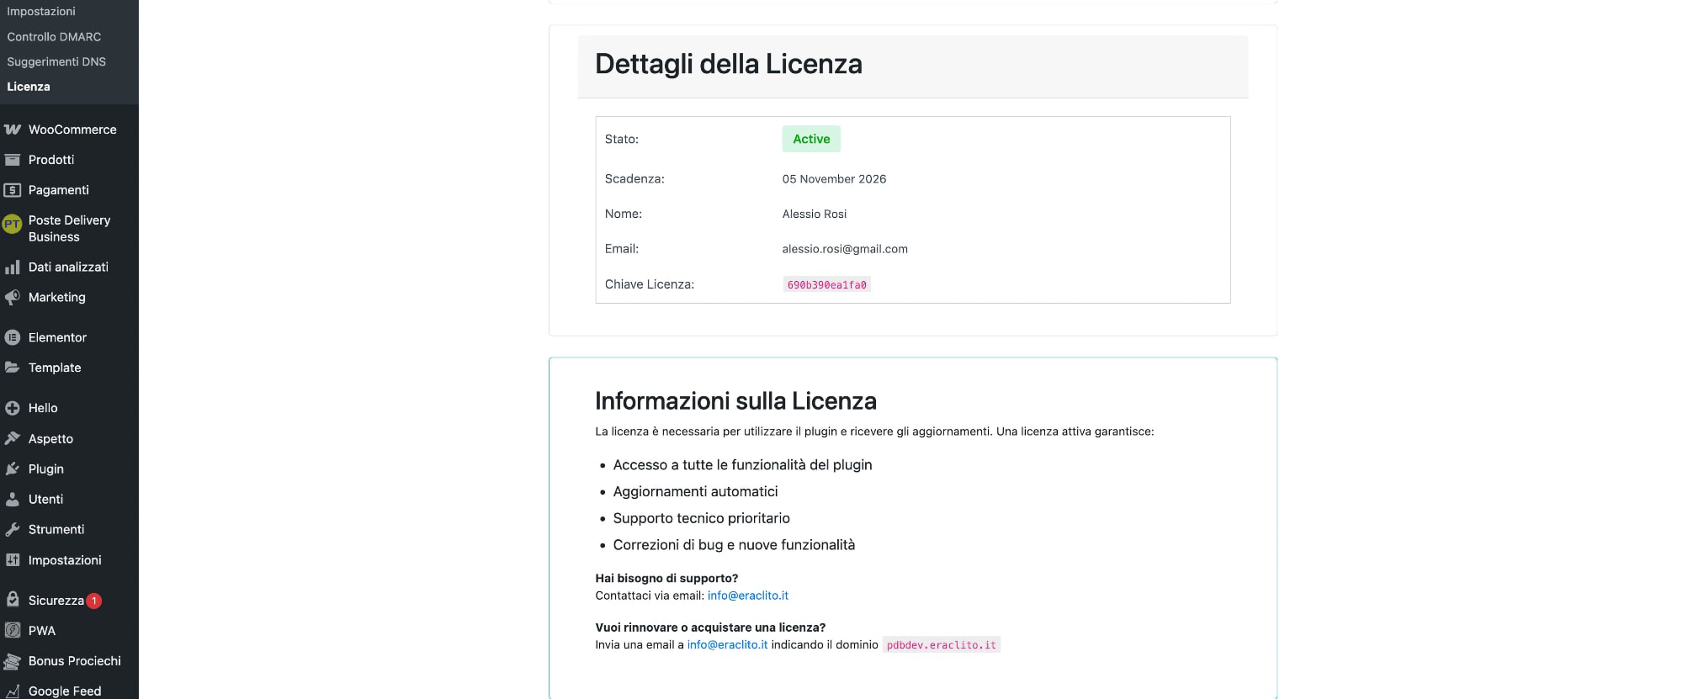This screenshot has height=699, width=1683.
Task: Open Poste Delivery Business menu label
Action: pos(70,229)
